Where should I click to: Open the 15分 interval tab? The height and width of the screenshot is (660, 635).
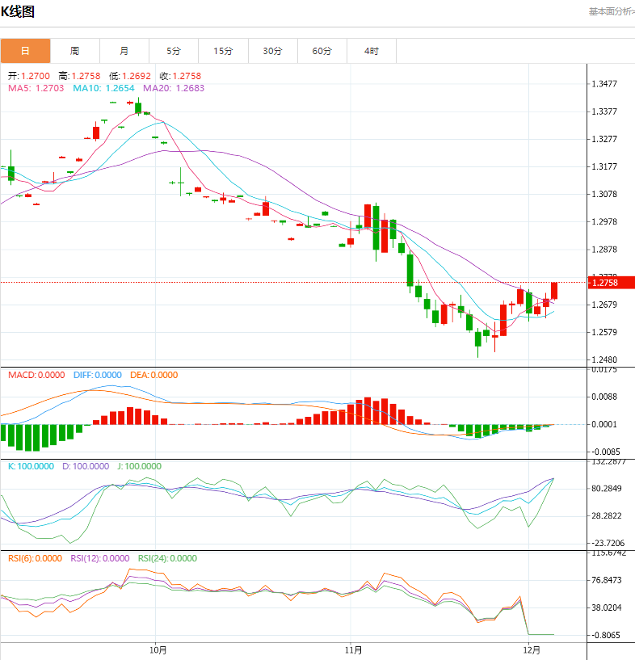(x=223, y=51)
